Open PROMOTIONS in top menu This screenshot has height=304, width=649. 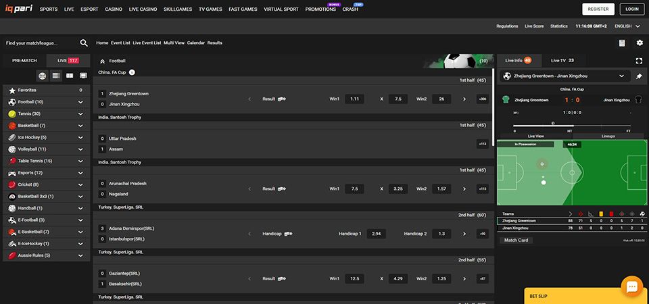pos(320,9)
